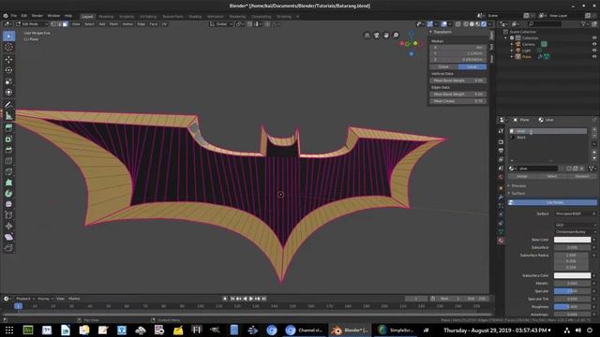Select the Loop Cut tool
Screen dimensions: 600x337
(x=8, y=161)
